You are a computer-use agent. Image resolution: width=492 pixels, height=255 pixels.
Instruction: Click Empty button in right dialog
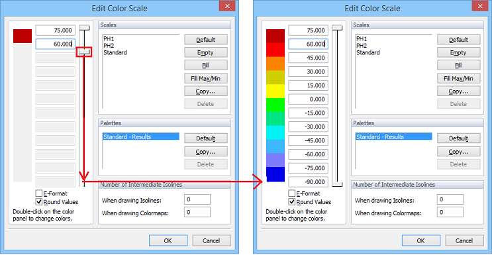coord(459,53)
